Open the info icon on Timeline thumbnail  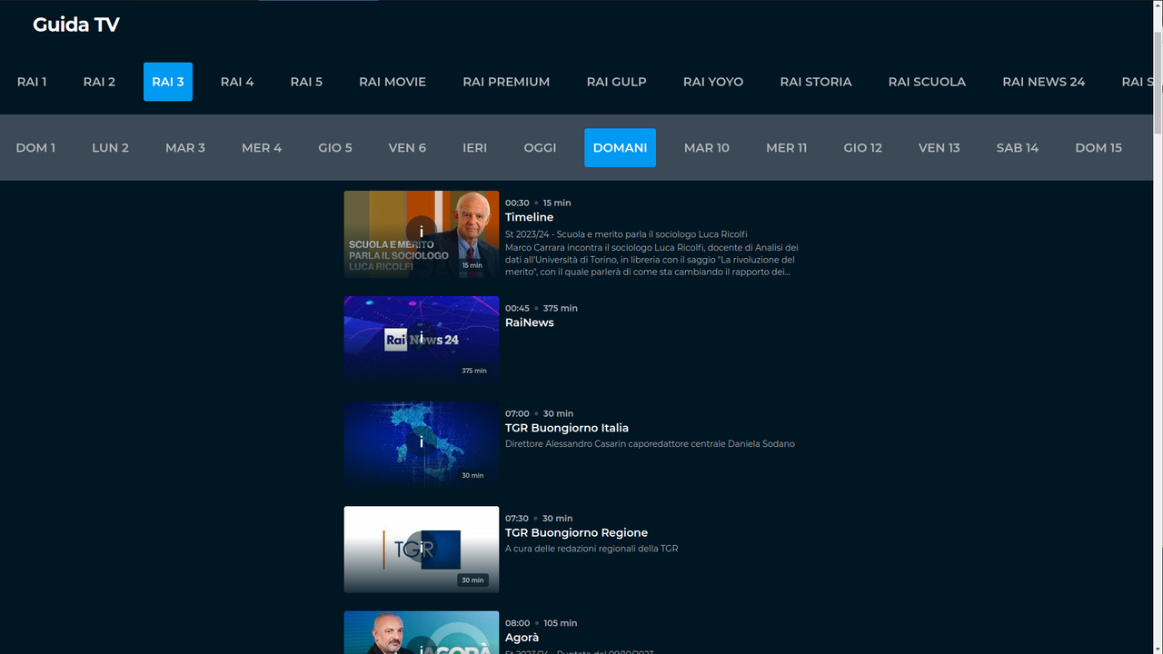422,232
